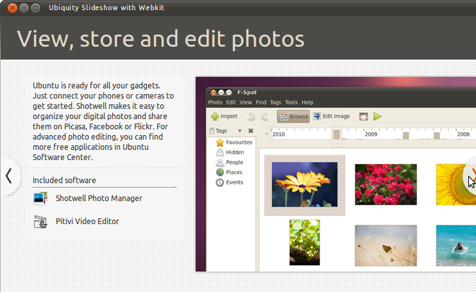Open the Tags panel dropdown arrow
The height and width of the screenshot is (292, 476).
(240, 131)
